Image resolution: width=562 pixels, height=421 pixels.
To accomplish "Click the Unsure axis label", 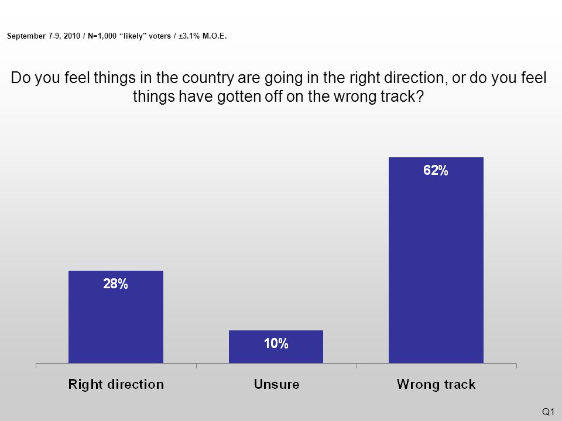I will pos(276,384).
